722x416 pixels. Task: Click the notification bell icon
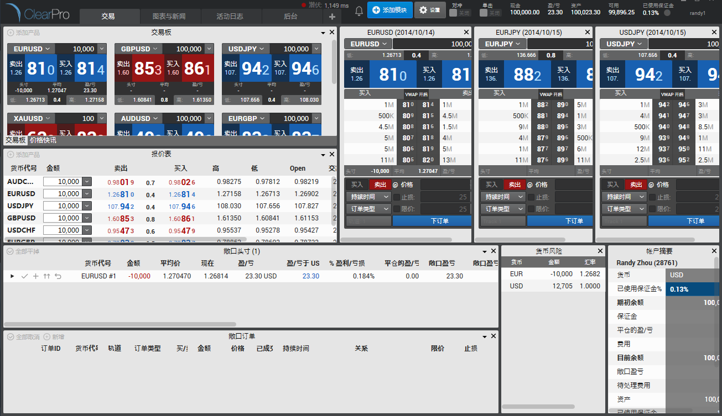click(x=359, y=10)
